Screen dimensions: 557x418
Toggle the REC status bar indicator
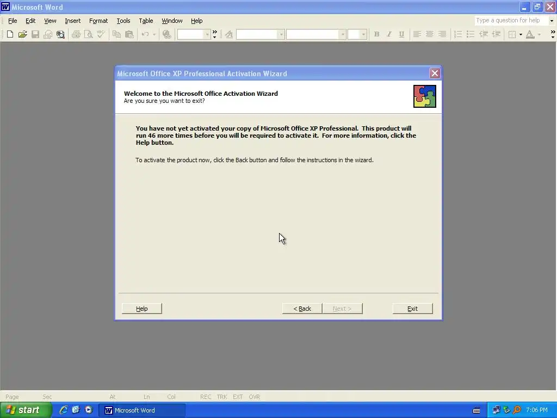click(x=205, y=397)
